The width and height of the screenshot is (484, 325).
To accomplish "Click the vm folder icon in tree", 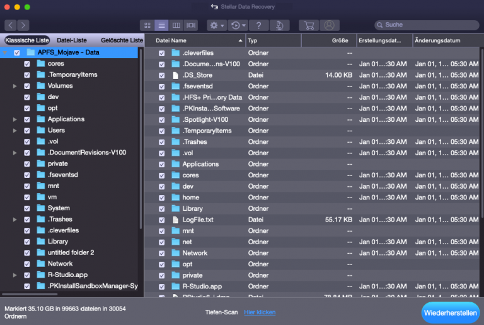I will pyautogui.click(x=41, y=197).
